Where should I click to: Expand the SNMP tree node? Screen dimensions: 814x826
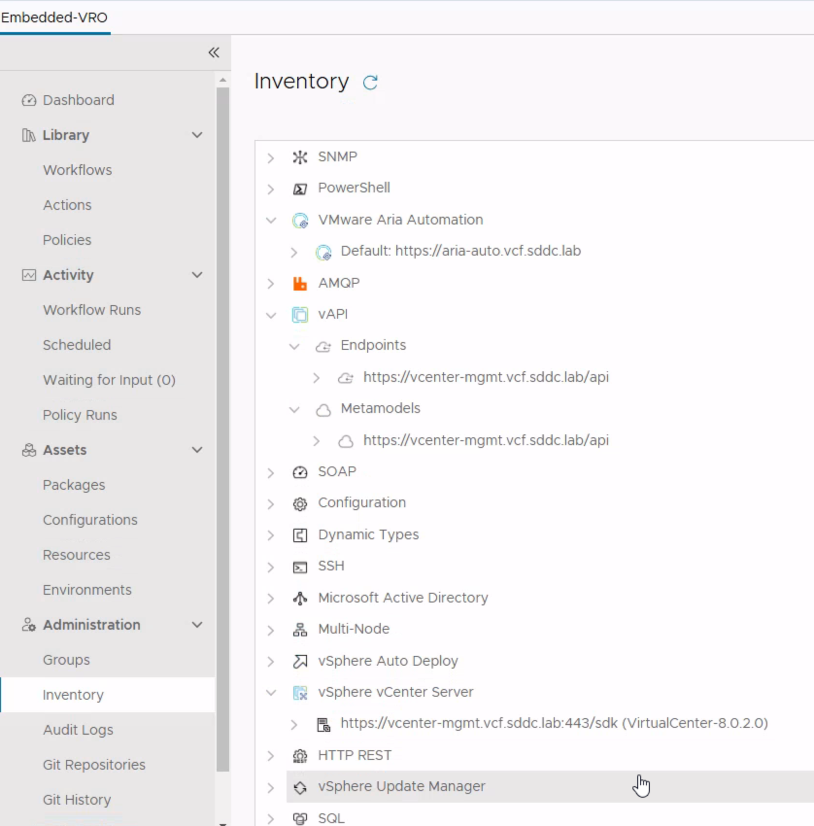coord(271,158)
